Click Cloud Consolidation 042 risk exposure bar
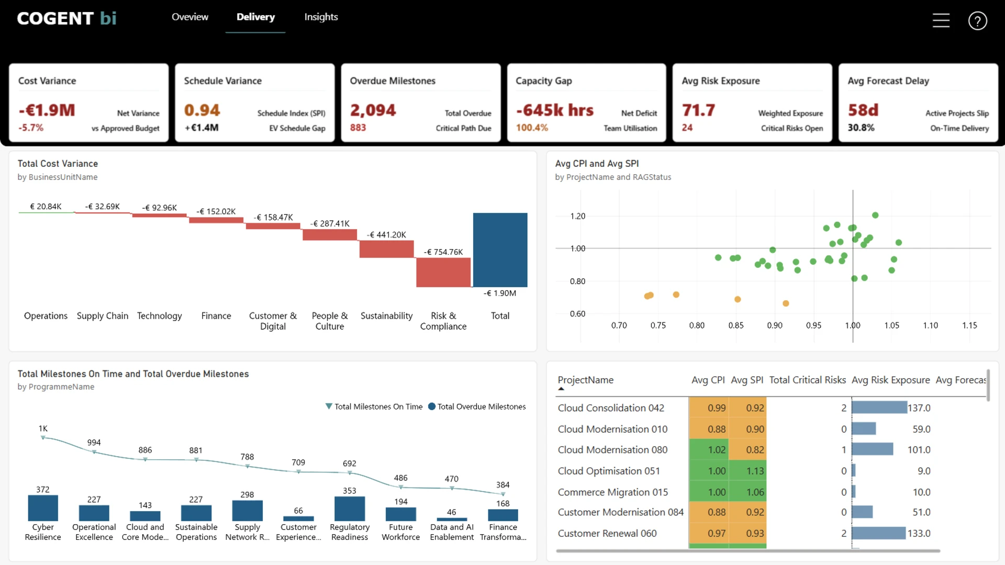Screen dimensions: 1005x565 click(x=879, y=408)
